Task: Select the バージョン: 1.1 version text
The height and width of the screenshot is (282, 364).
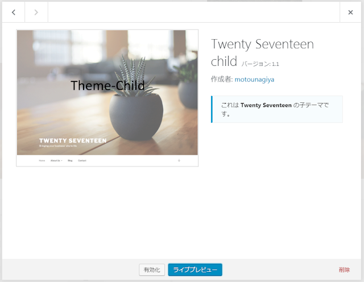Action: pyautogui.click(x=260, y=64)
